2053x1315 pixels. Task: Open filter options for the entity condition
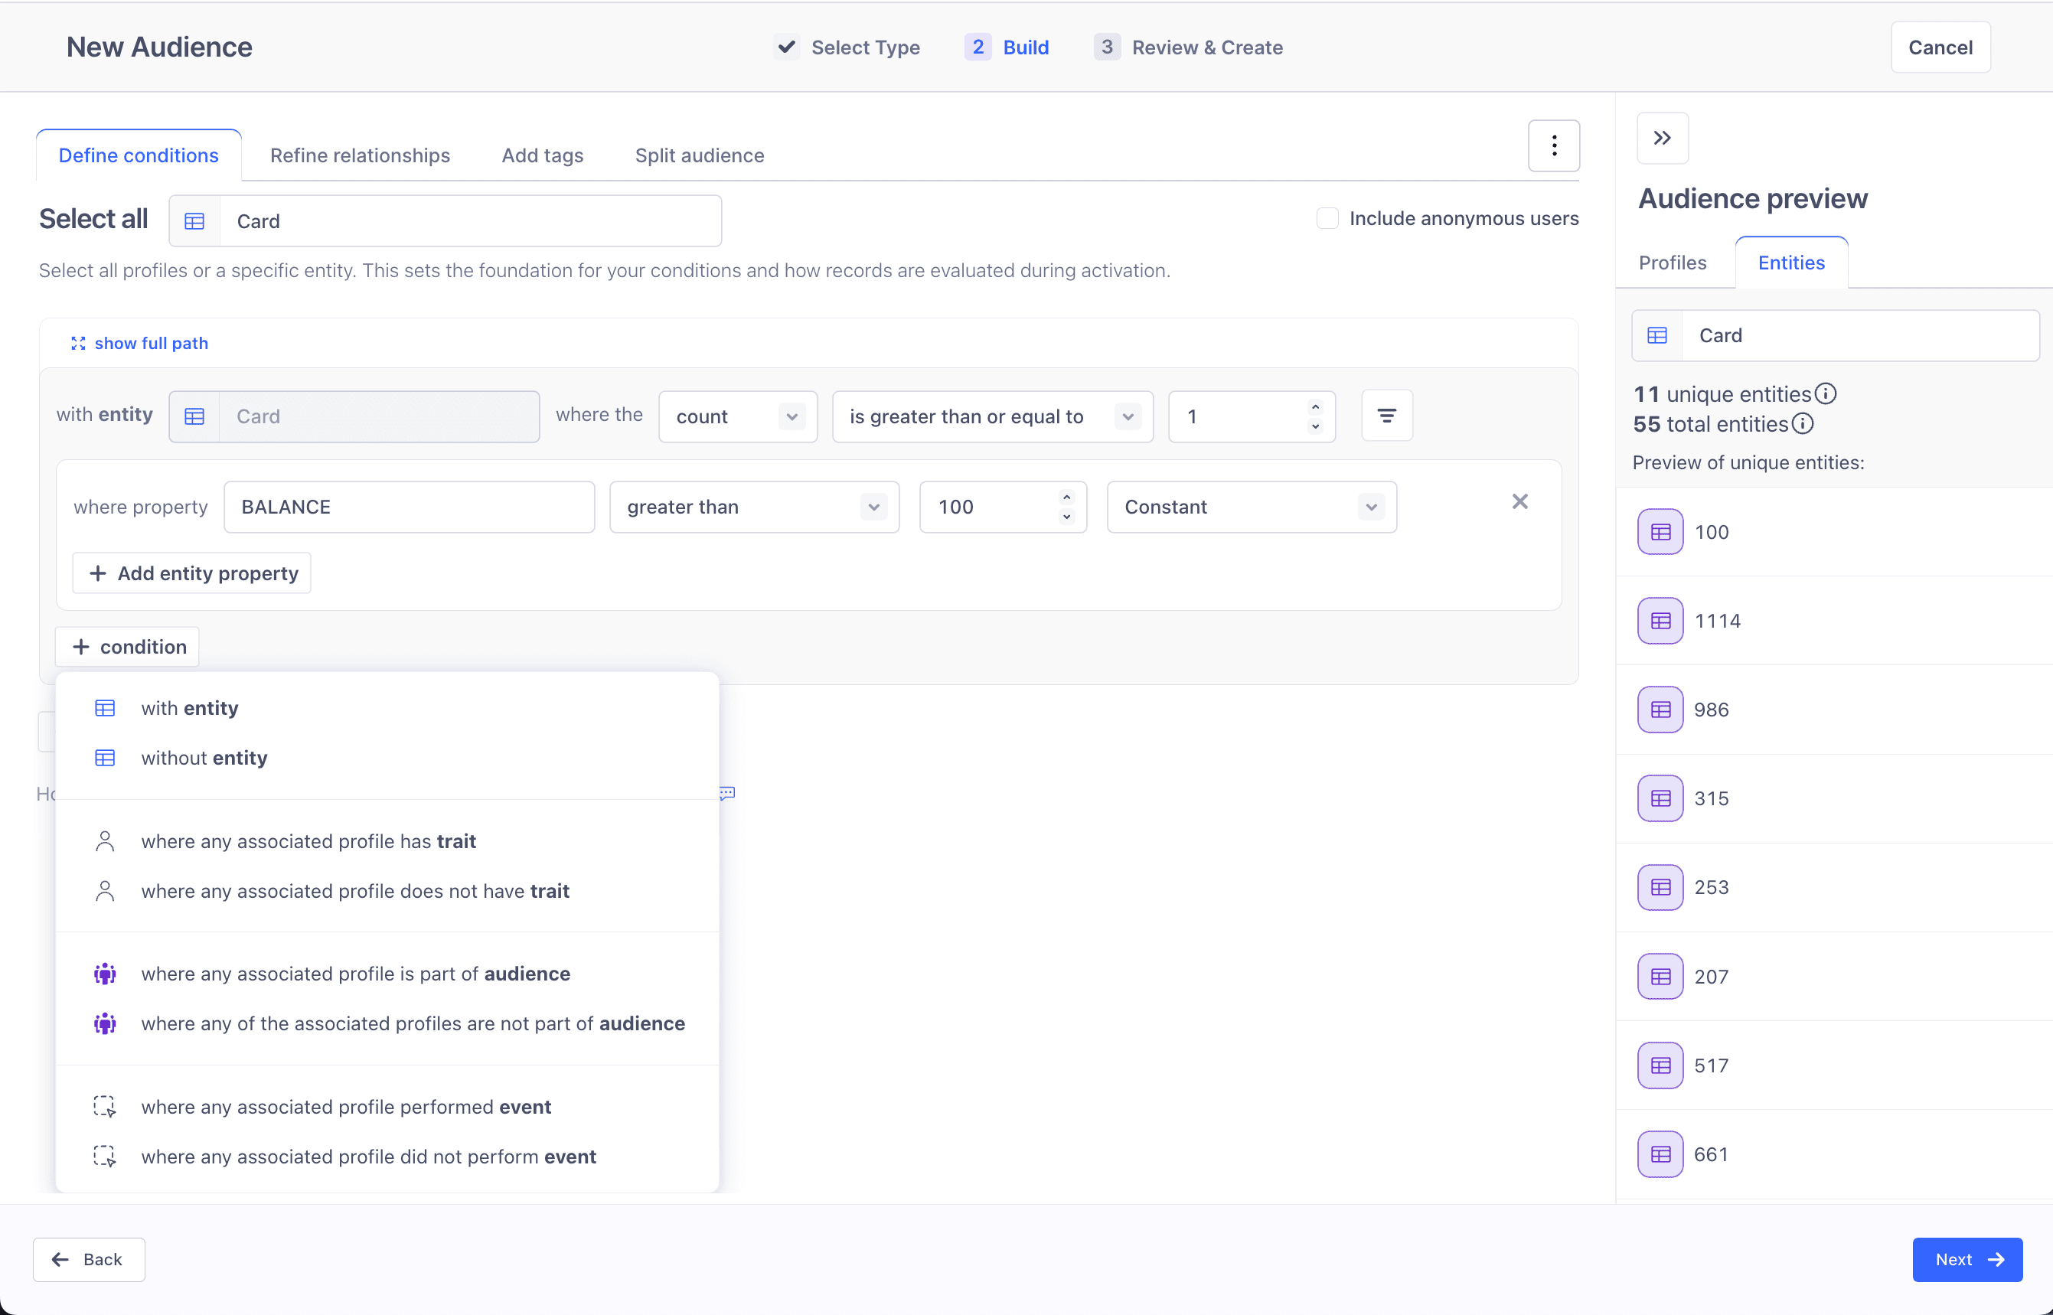pyautogui.click(x=1386, y=416)
